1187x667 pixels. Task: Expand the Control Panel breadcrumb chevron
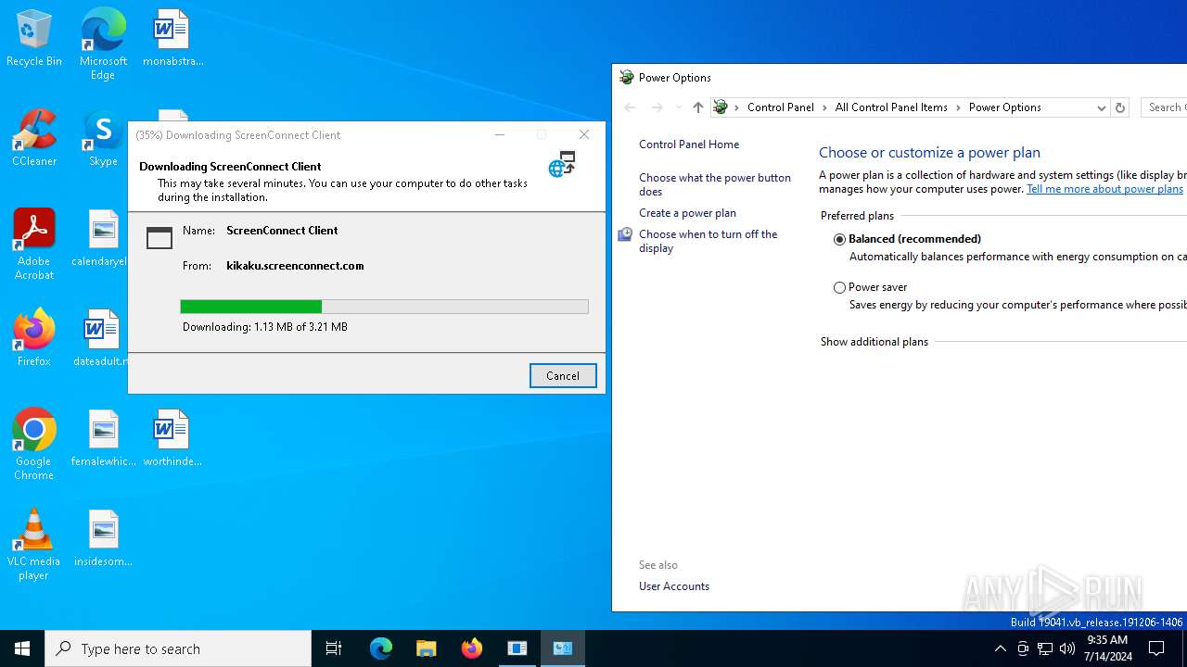[824, 107]
